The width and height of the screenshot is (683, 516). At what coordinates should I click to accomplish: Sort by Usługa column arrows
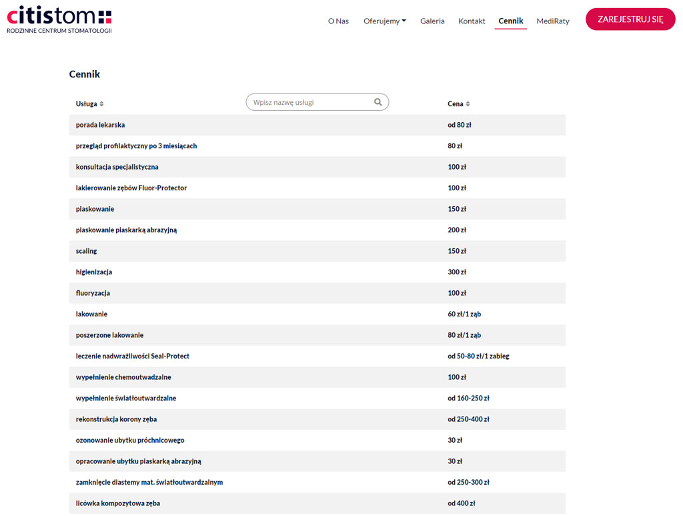(x=101, y=103)
